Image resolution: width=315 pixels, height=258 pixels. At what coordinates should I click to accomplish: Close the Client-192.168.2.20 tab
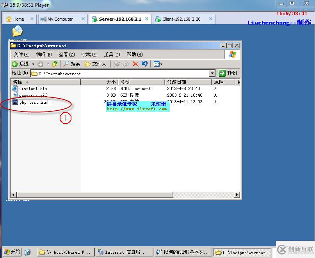(x=211, y=19)
